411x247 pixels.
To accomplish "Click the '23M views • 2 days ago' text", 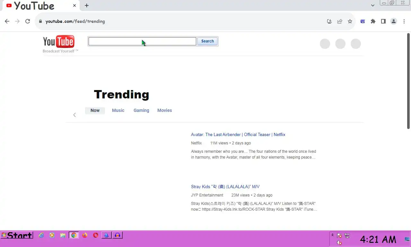I will click(x=252, y=195).
